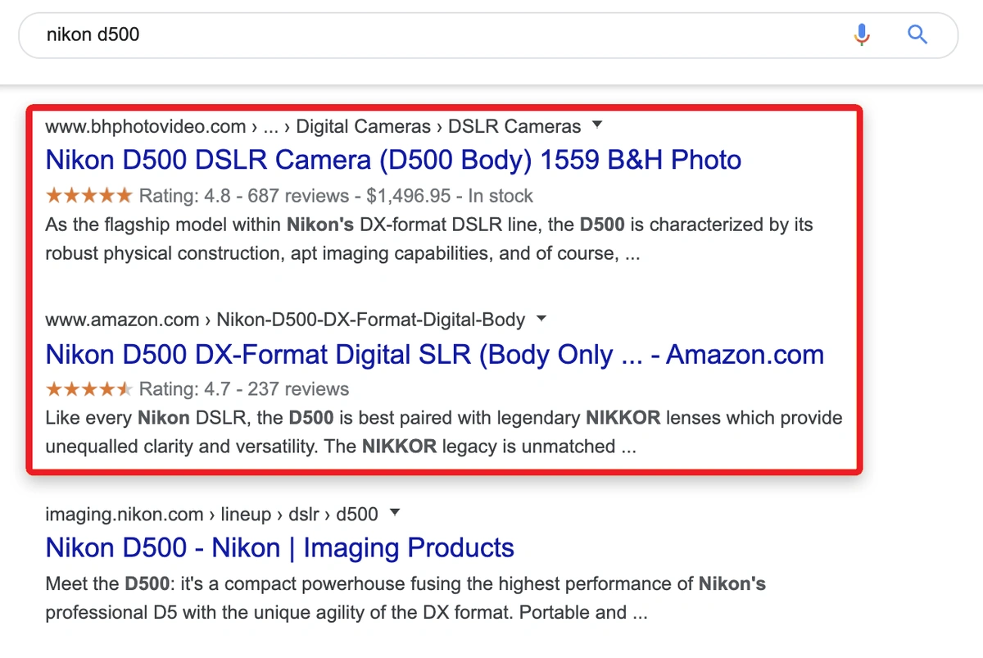Viewport: 983px width, 658px height.
Task: Open the Nikon D500 DSLR Camera B&H Photo result
Action: pos(393,160)
